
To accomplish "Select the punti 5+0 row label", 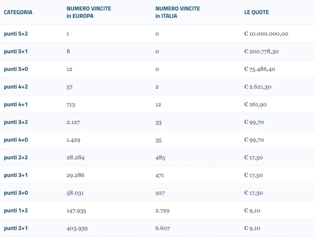I will (16, 69).
